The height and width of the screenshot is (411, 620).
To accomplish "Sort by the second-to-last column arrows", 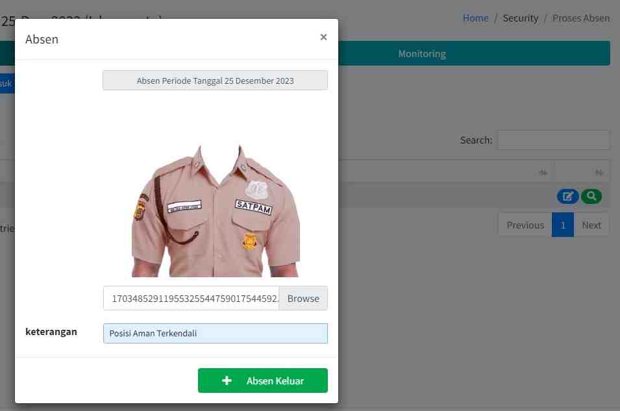I will (543, 172).
